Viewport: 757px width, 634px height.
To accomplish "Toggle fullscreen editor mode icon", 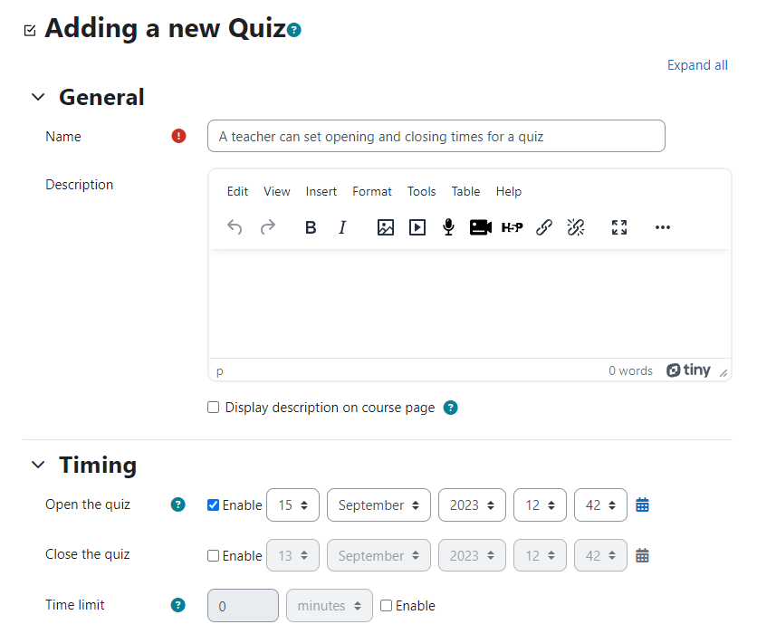I will tap(619, 227).
